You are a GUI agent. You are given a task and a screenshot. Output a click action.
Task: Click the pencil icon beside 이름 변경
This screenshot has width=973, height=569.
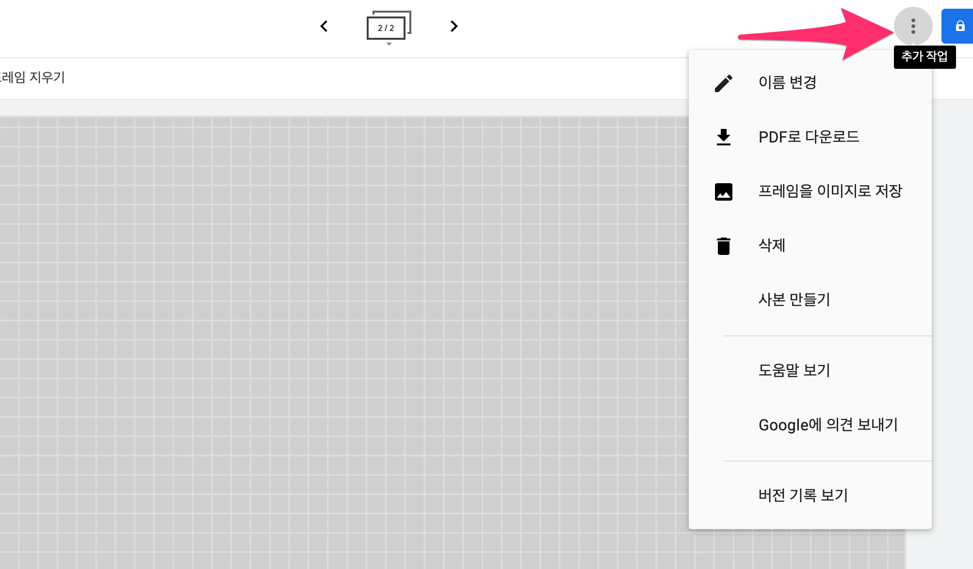(x=723, y=83)
